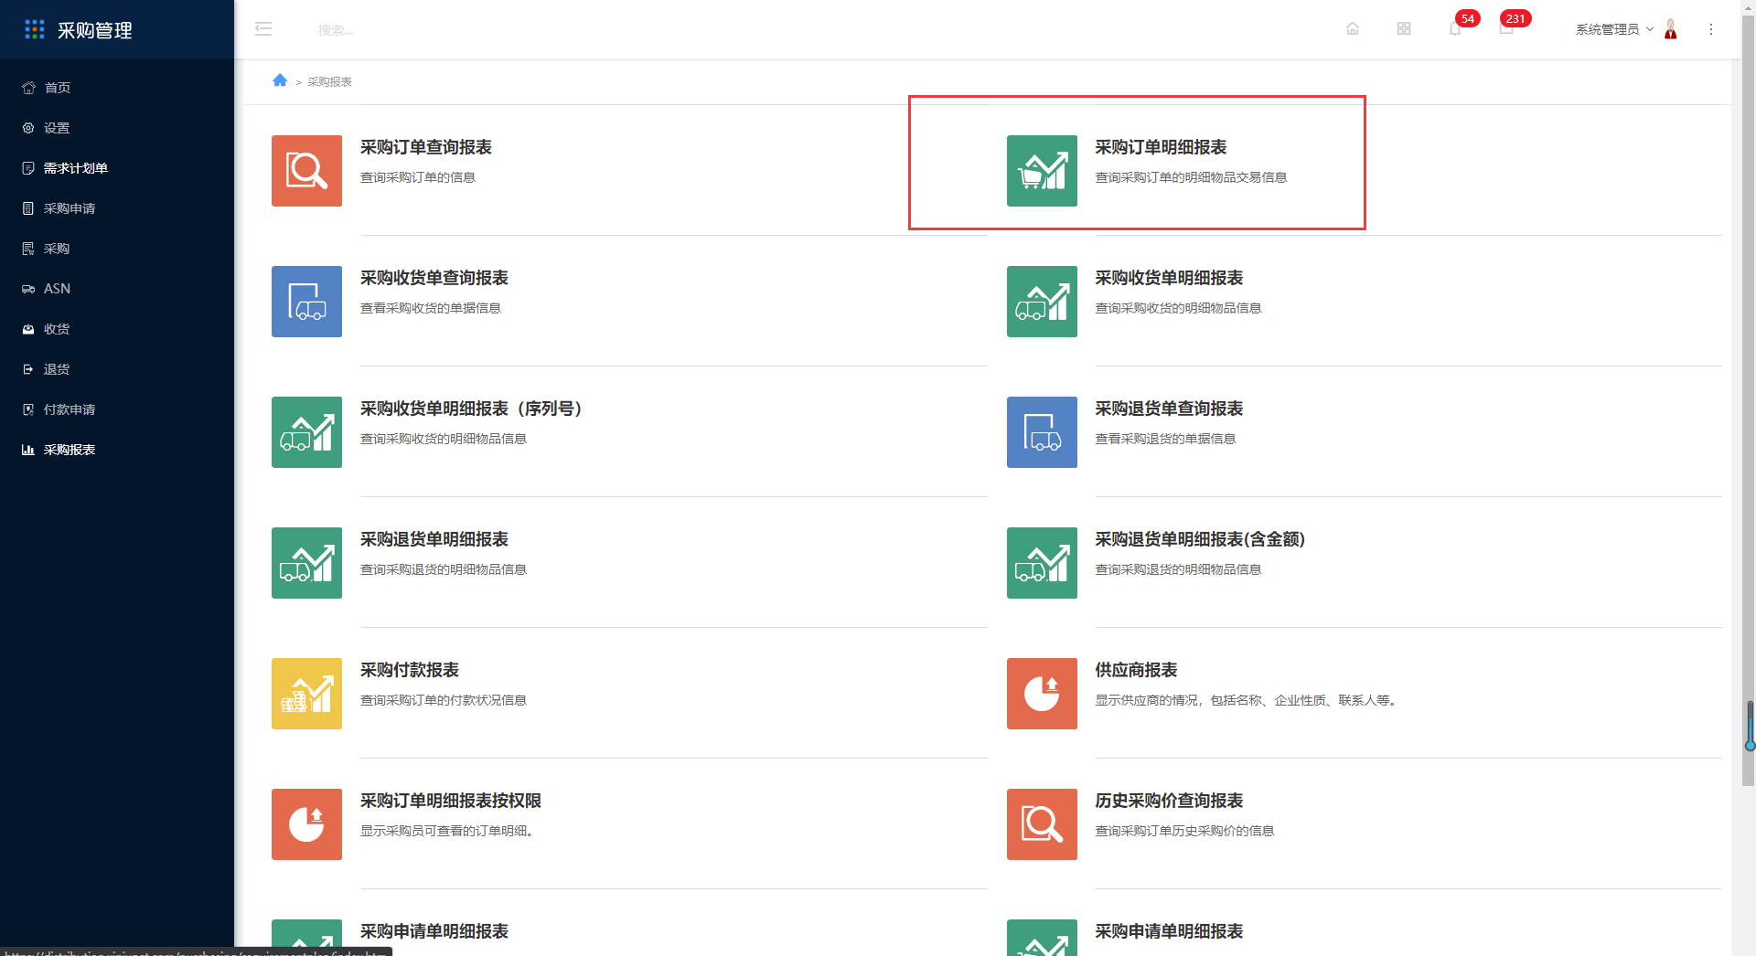Open the 采购订单明细报表按权限 pie icon
This screenshot has width=1756, height=956.
coord(306,824)
